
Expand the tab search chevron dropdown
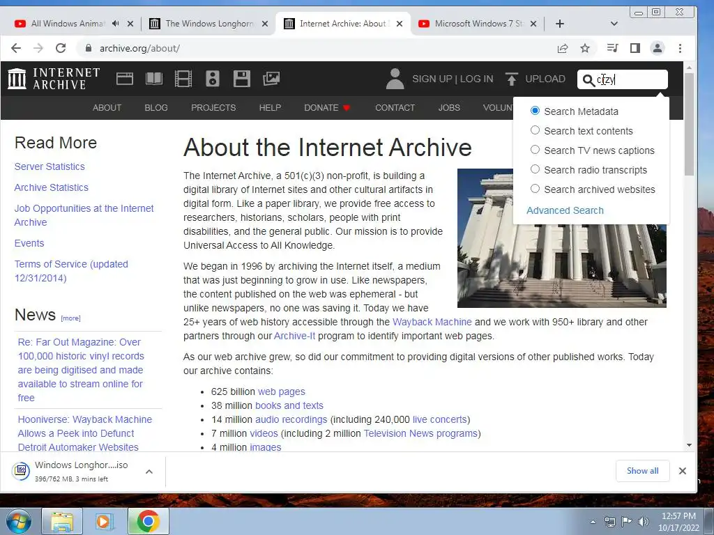(x=614, y=24)
